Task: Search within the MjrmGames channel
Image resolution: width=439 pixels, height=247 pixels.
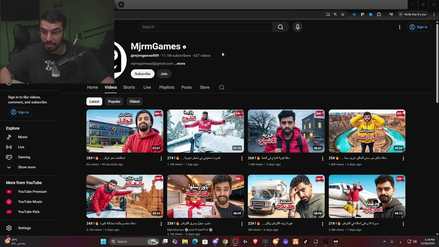Action: tap(222, 87)
